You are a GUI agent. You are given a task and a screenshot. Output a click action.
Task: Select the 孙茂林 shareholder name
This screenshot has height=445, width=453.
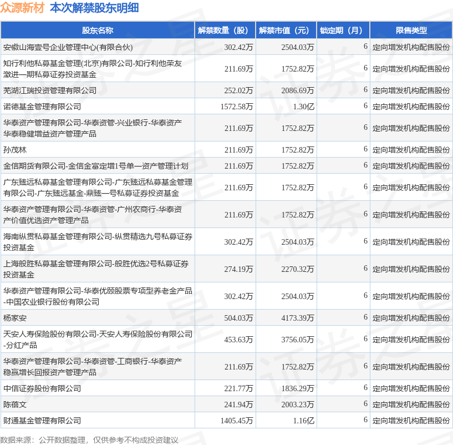pos(15,150)
